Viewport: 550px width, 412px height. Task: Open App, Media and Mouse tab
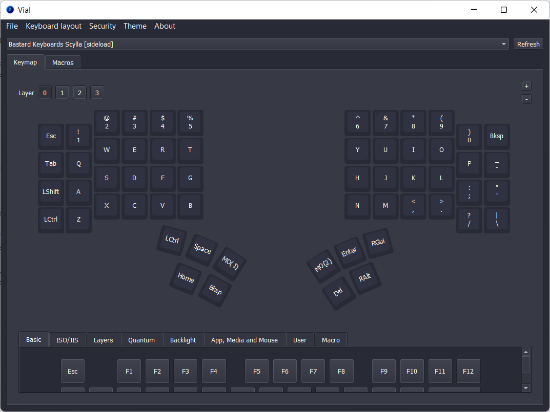tap(245, 340)
